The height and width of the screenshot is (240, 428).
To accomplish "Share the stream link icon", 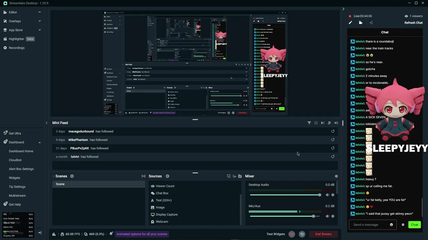I will pos(371,23).
